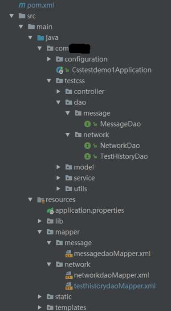The width and height of the screenshot is (171, 311).
Task: Select the utils package
Action: pos(81,189)
